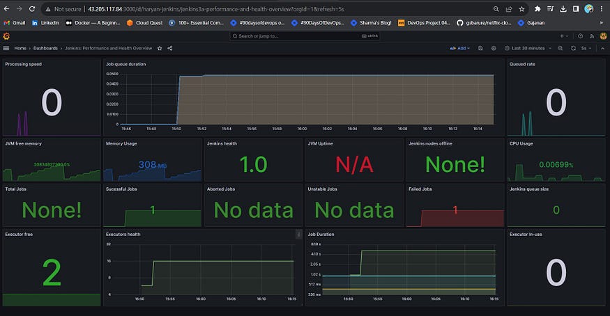The width and height of the screenshot is (610, 316).
Task: Click the Jenkins health panel title
Action: 222,143
